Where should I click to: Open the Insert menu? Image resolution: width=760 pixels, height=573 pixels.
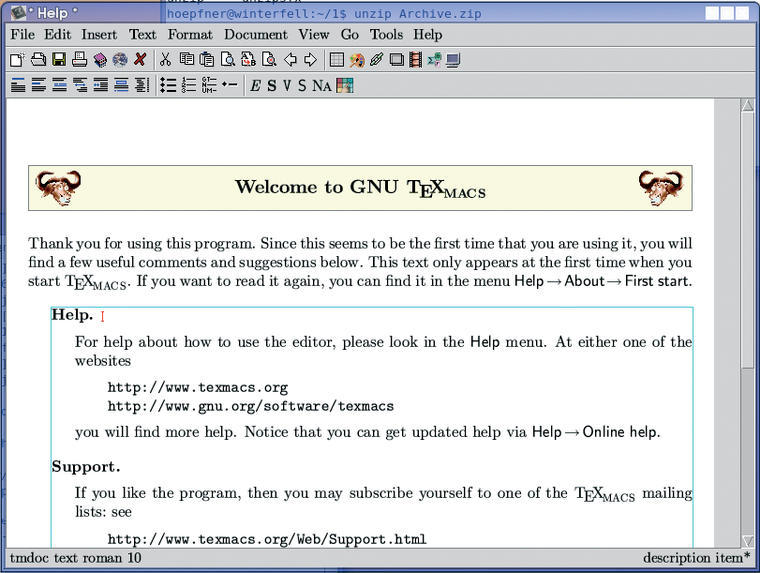(99, 35)
